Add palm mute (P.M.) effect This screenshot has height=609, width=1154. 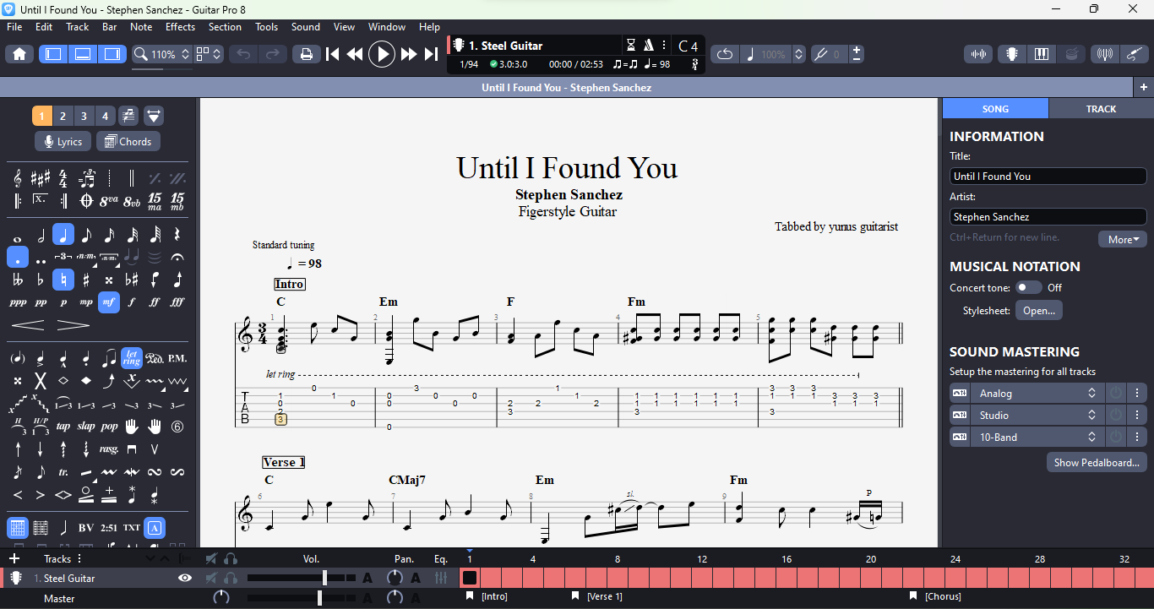point(177,358)
